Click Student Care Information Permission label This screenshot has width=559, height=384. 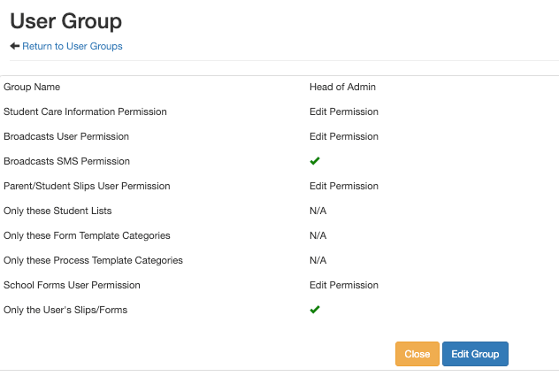[x=85, y=111]
